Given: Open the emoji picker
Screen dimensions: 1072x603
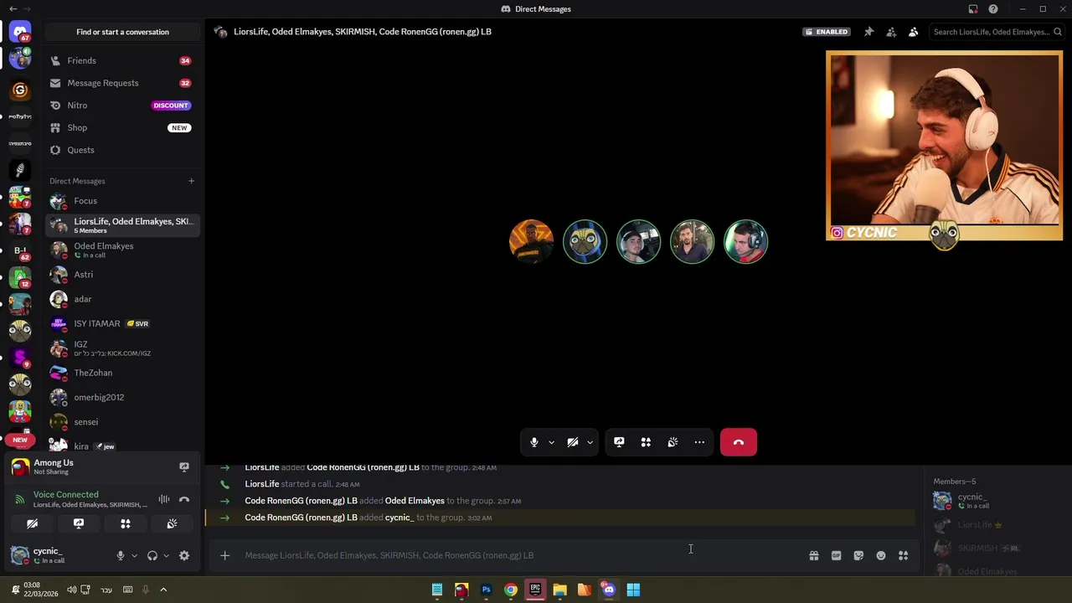Looking at the screenshot, I should coord(881,555).
